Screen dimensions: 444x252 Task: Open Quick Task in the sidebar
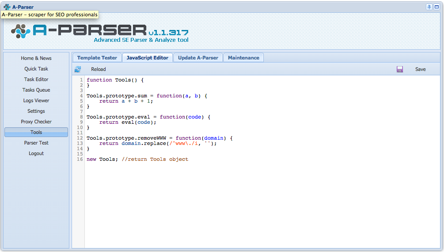(36, 69)
